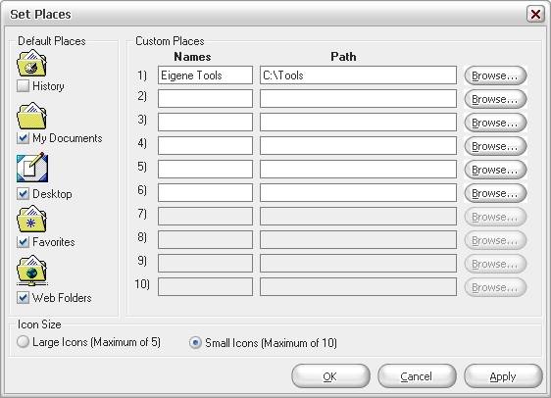Click the History folder icon
Viewport: 551px width, 398px height.
31,64
